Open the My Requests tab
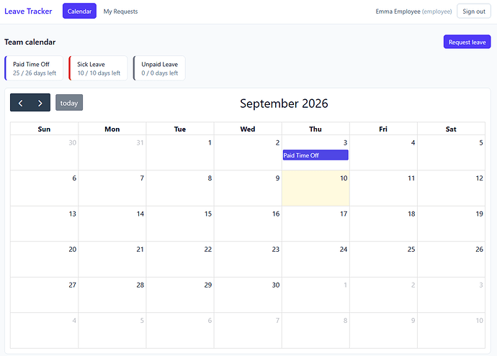497x356 pixels. coord(120,12)
